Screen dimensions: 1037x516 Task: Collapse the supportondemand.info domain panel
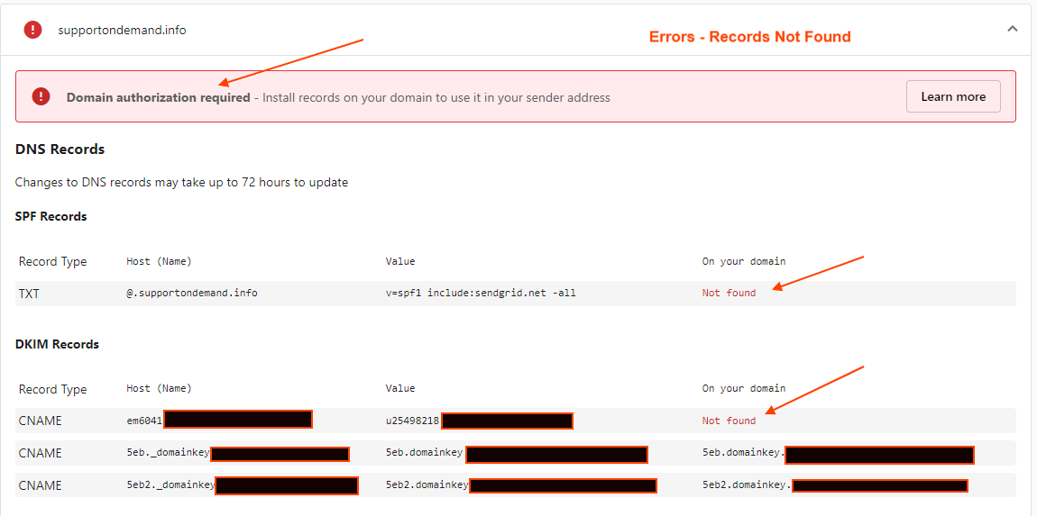(x=1012, y=29)
